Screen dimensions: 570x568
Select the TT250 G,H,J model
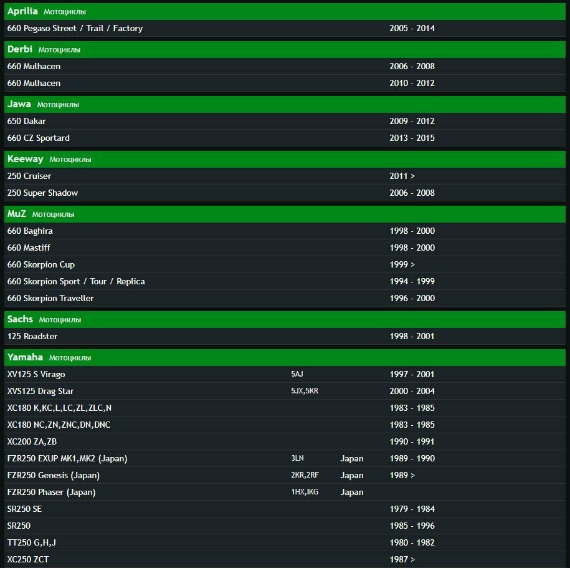click(x=32, y=542)
